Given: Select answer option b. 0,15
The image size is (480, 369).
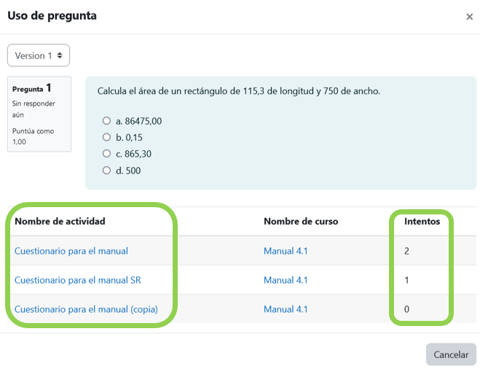Looking at the screenshot, I should tap(107, 137).
